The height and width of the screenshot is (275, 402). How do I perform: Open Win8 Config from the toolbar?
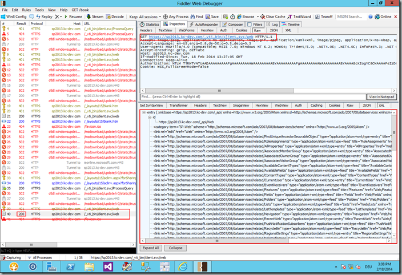(x=14, y=17)
